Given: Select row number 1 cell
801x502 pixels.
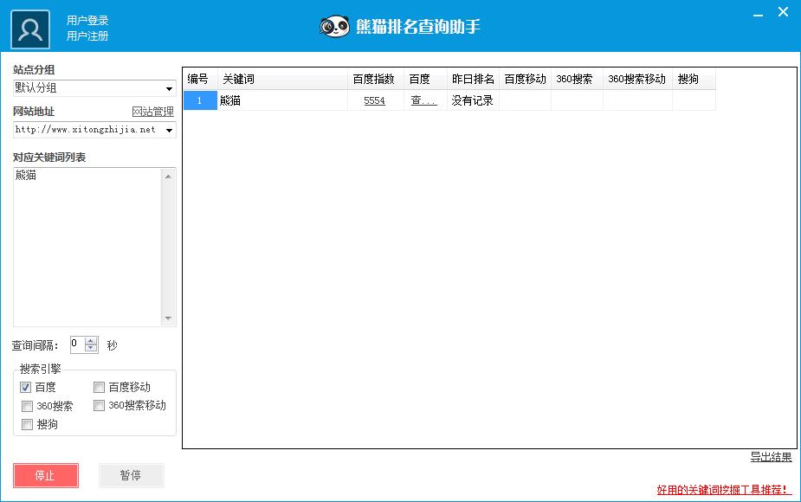Looking at the screenshot, I should [x=200, y=100].
